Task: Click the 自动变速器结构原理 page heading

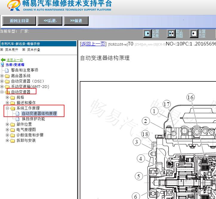Action: point(105,58)
